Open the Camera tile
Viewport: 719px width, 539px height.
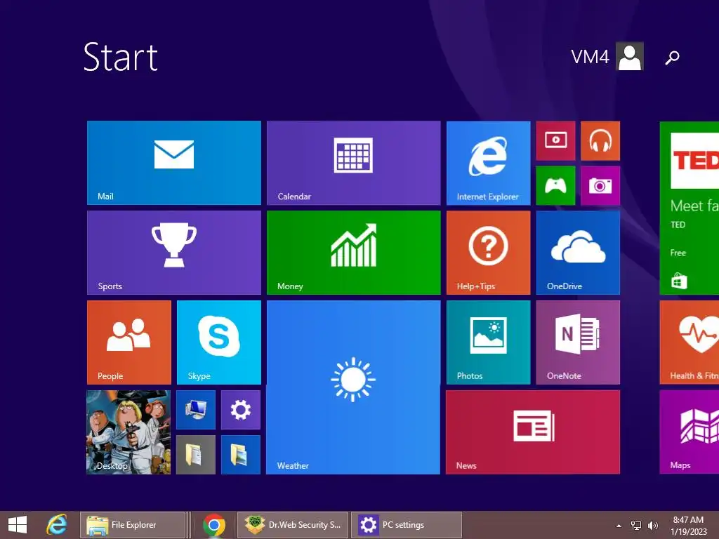pyautogui.click(x=600, y=185)
